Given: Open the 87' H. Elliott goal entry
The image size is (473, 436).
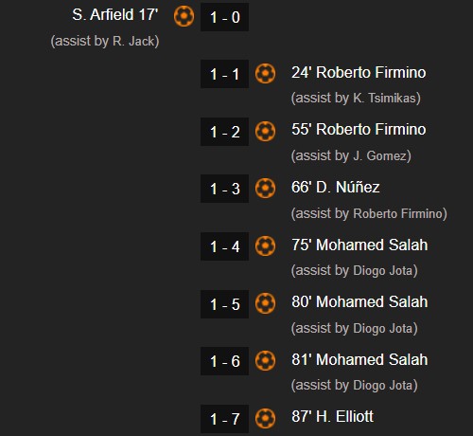Looking at the screenshot, I should point(332,416).
